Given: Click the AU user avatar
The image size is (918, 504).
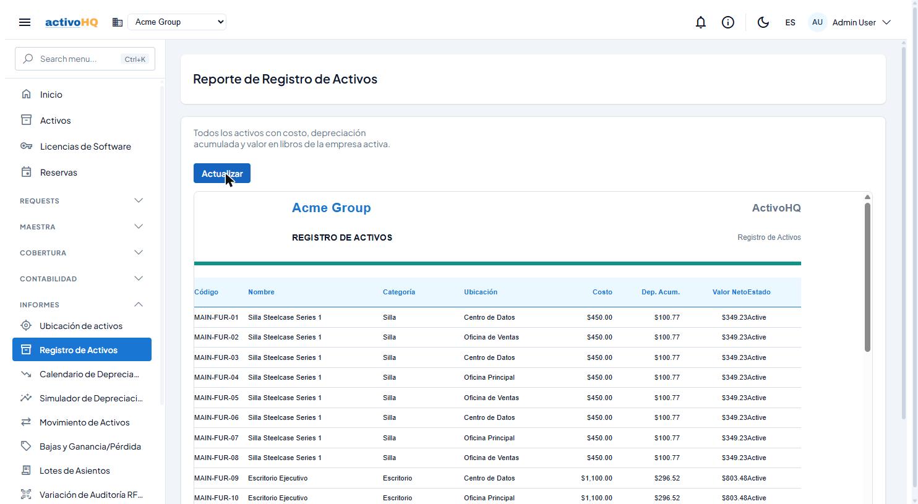Looking at the screenshot, I should tap(817, 22).
